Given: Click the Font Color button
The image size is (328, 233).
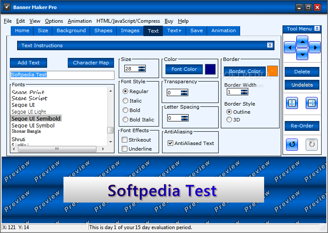Looking at the screenshot, I should [184, 69].
